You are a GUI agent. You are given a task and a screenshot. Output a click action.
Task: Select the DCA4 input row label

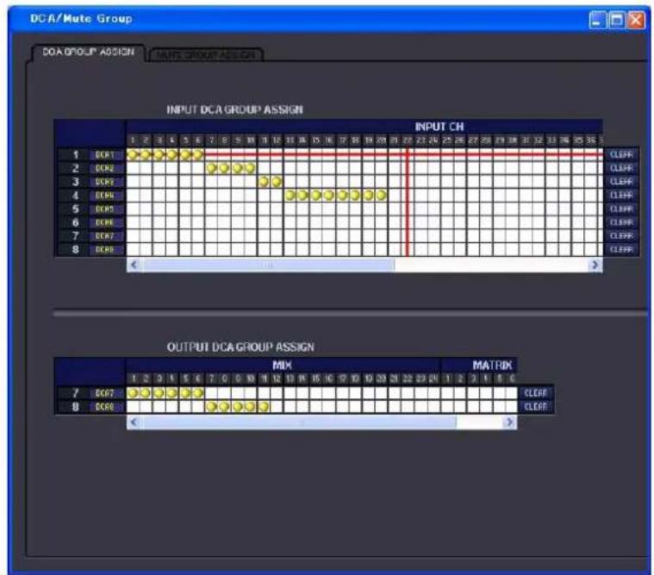coord(105,196)
